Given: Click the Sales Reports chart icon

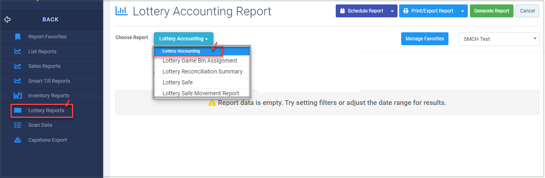Looking at the screenshot, I should pyautogui.click(x=17, y=66).
